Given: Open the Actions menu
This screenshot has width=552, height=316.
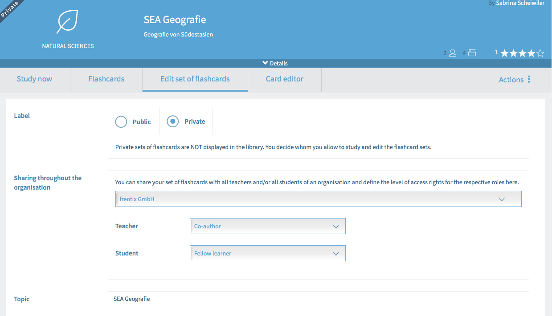Looking at the screenshot, I should [x=511, y=80].
